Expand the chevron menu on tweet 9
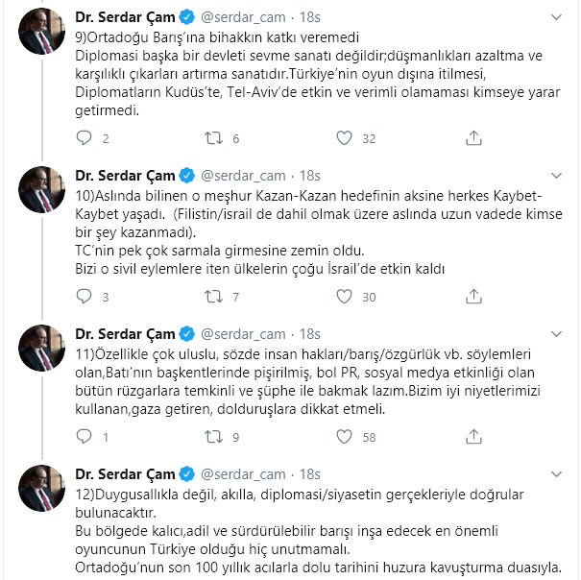This screenshot has width=581, height=580. point(556,18)
